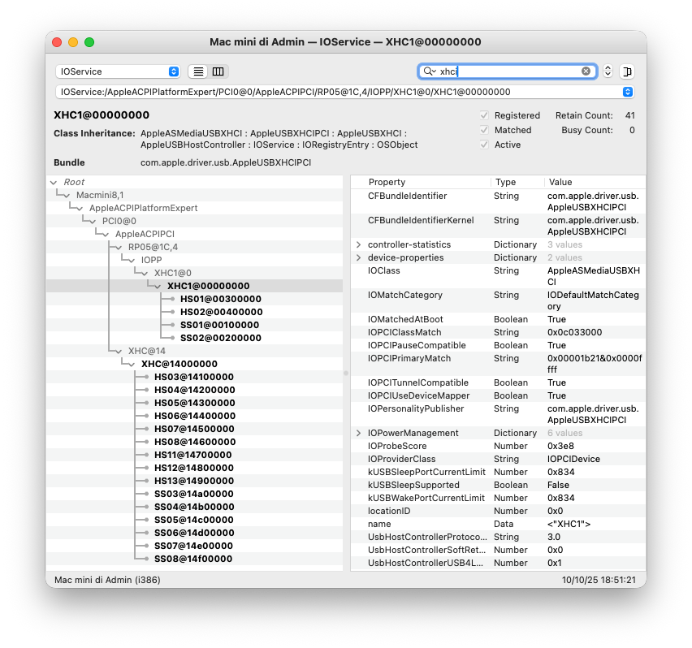Select the SS05@14c00000 entry
The image size is (692, 648).
click(x=194, y=520)
